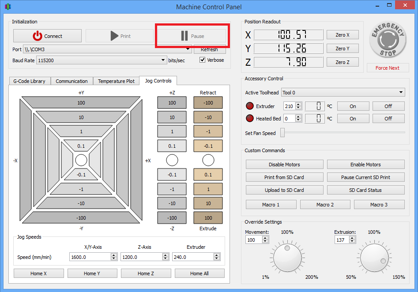This screenshot has height=292, width=418.
Task: Click the Set Fan Speed slider
Action: [x=282, y=133]
